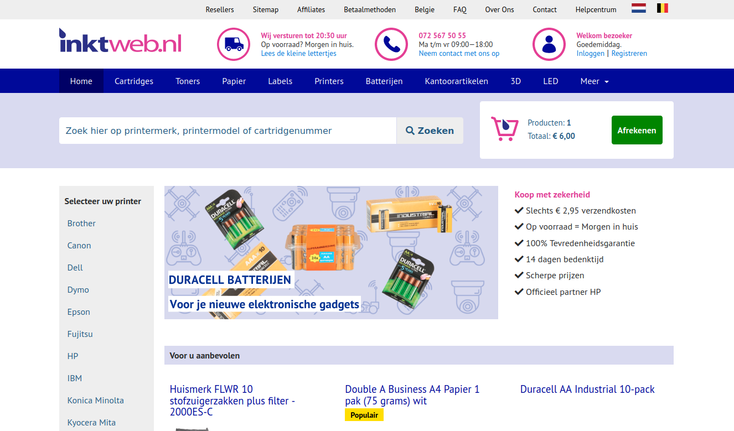The image size is (734, 431).
Task: Click the delivery truck icon
Action: click(234, 44)
